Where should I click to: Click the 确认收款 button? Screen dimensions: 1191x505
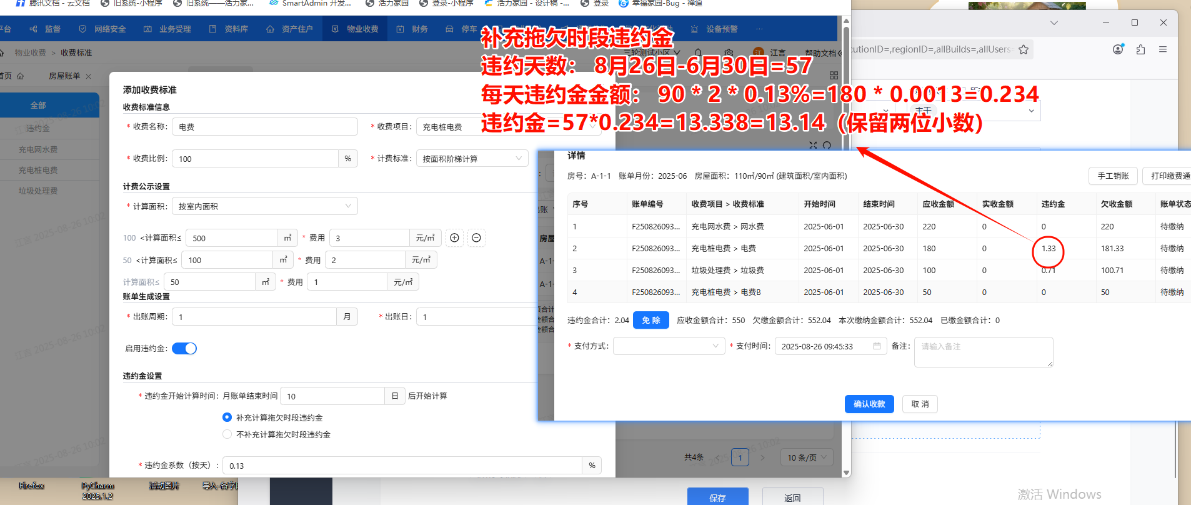[869, 404]
